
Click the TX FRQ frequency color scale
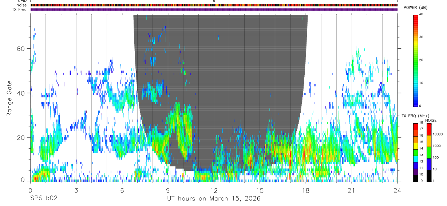pos(416,152)
